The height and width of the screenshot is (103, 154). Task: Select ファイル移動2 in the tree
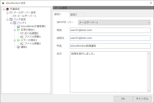click(x=33, y=44)
